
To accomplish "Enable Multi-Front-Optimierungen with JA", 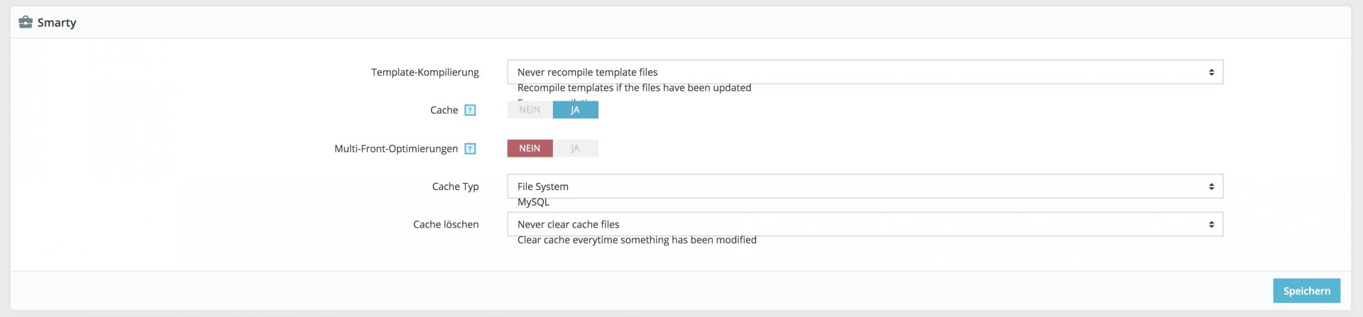I will click(x=575, y=148).
